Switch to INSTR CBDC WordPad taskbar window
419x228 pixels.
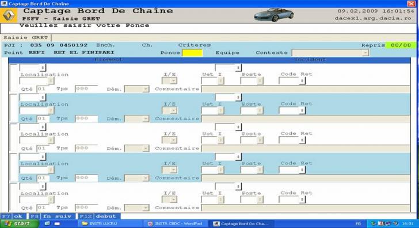[176, 223]
